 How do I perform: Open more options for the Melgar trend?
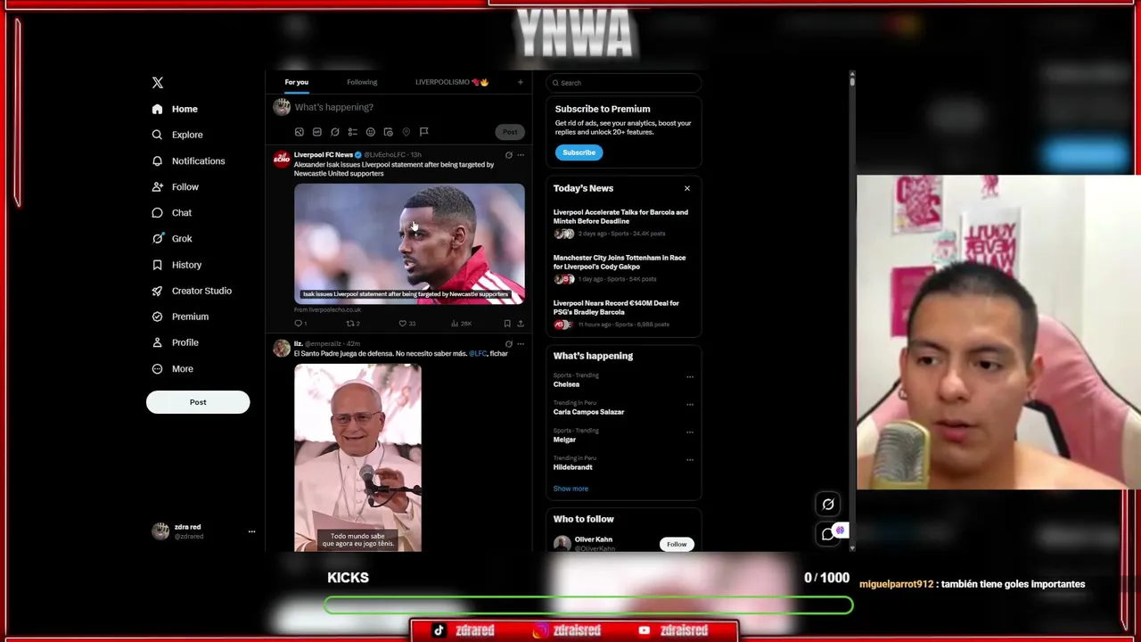point(690,432)
